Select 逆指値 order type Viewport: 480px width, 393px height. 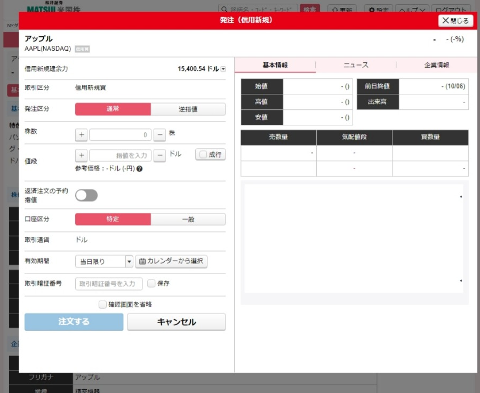click(x=188, y=109)
